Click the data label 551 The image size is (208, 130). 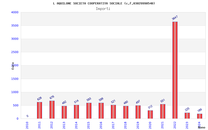point(163,101)
